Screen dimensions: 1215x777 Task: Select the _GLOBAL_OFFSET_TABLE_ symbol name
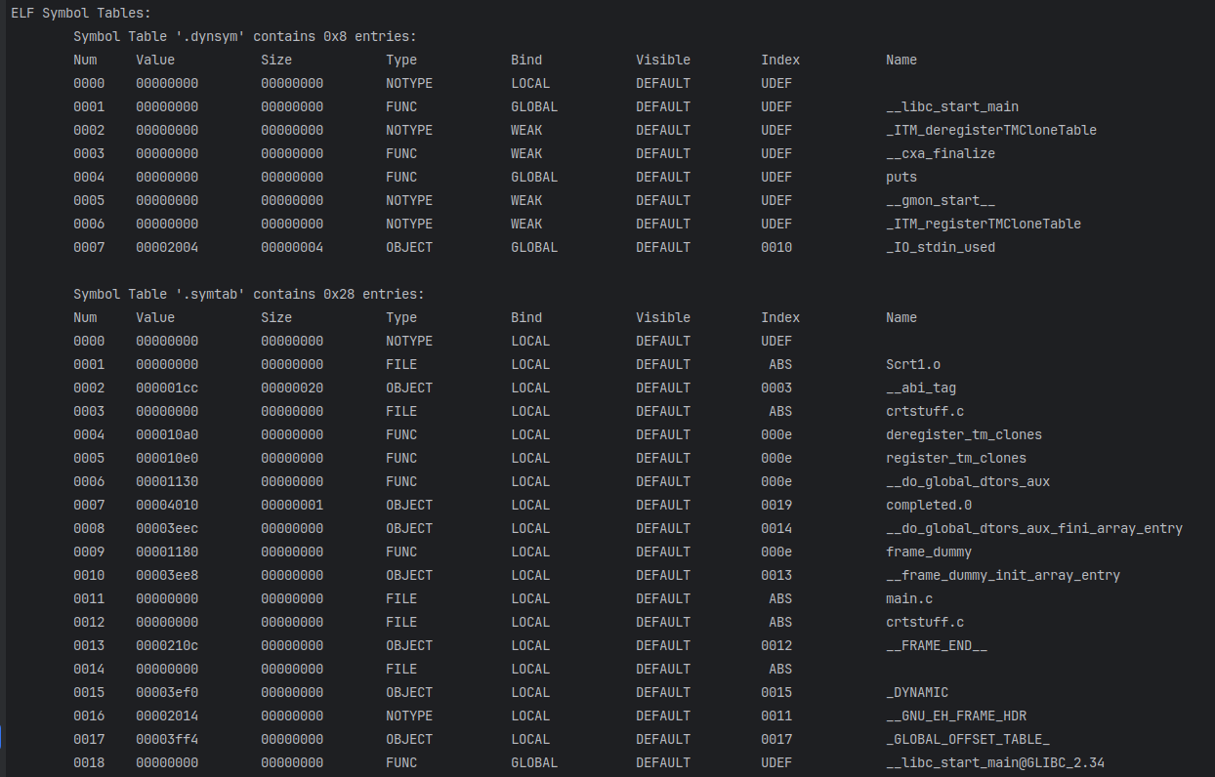(967, 739)
